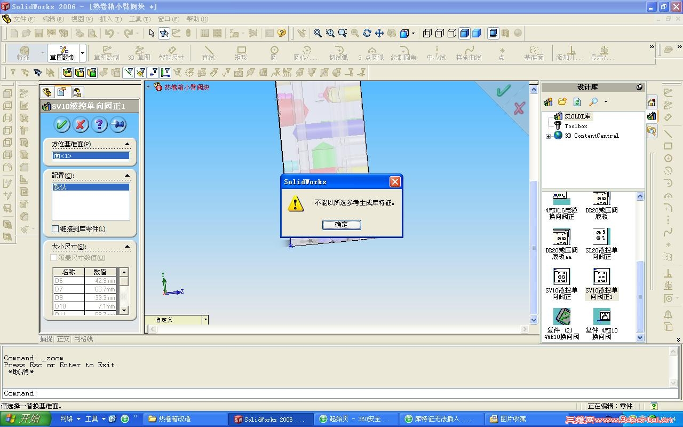This screenshot has height=427, width=683.
Task: Cancel via viewport red X corner
Action: click(x=519, y=108)
